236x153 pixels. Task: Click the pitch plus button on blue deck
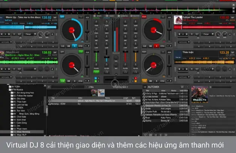89,46
